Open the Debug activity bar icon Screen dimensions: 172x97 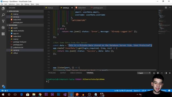pos(3,27)
